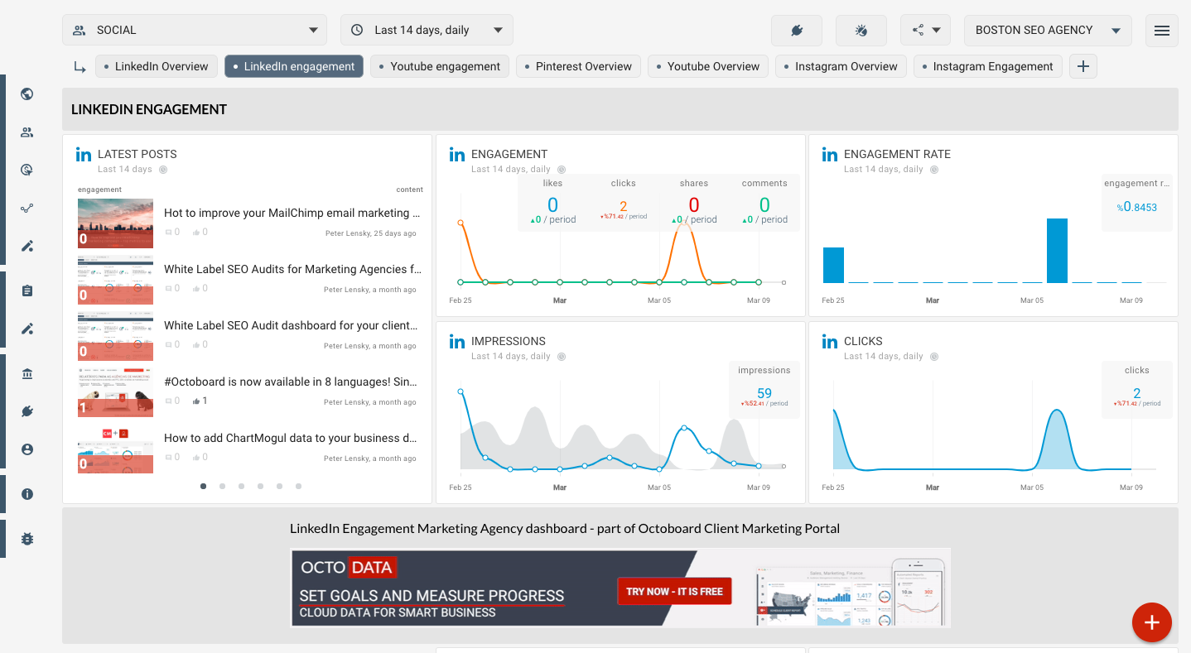Select the fifth pagination dot under Latest Posts

[x=280, y=487]
